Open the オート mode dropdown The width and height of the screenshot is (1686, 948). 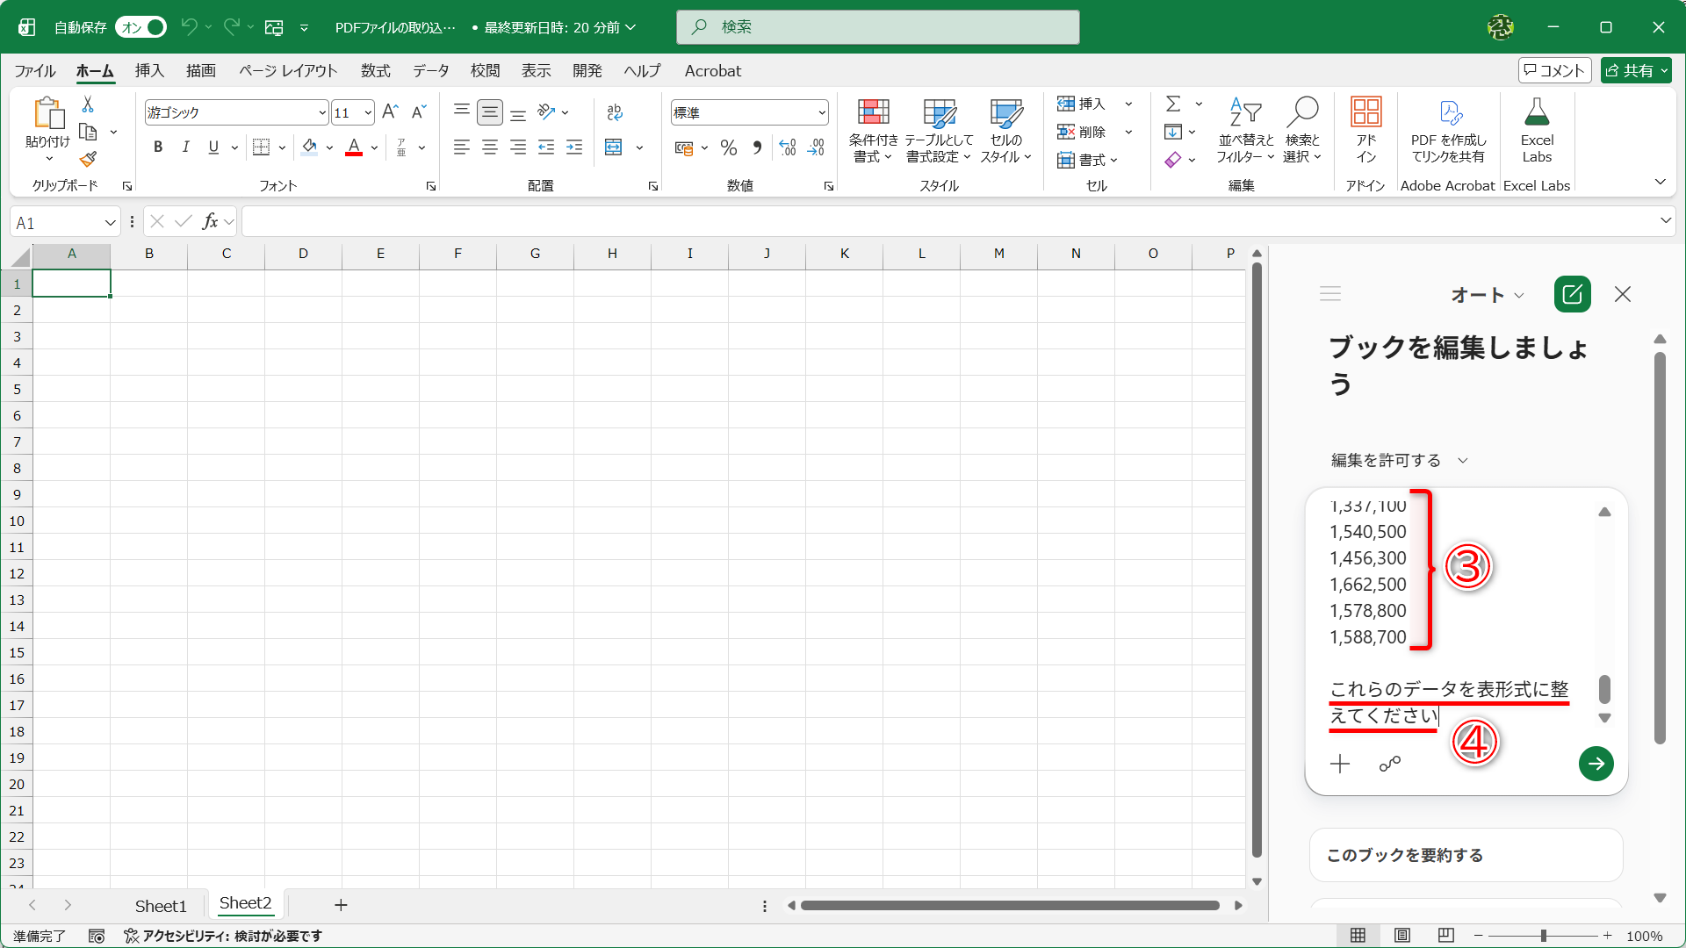tap(1488, 295)
